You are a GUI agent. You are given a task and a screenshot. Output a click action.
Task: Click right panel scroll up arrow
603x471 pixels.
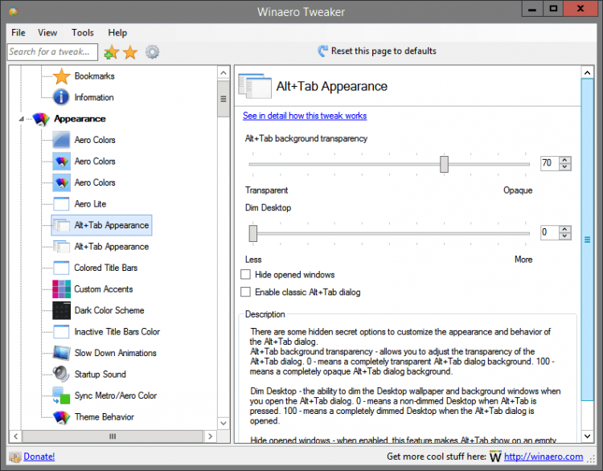[x=587, y=72]
